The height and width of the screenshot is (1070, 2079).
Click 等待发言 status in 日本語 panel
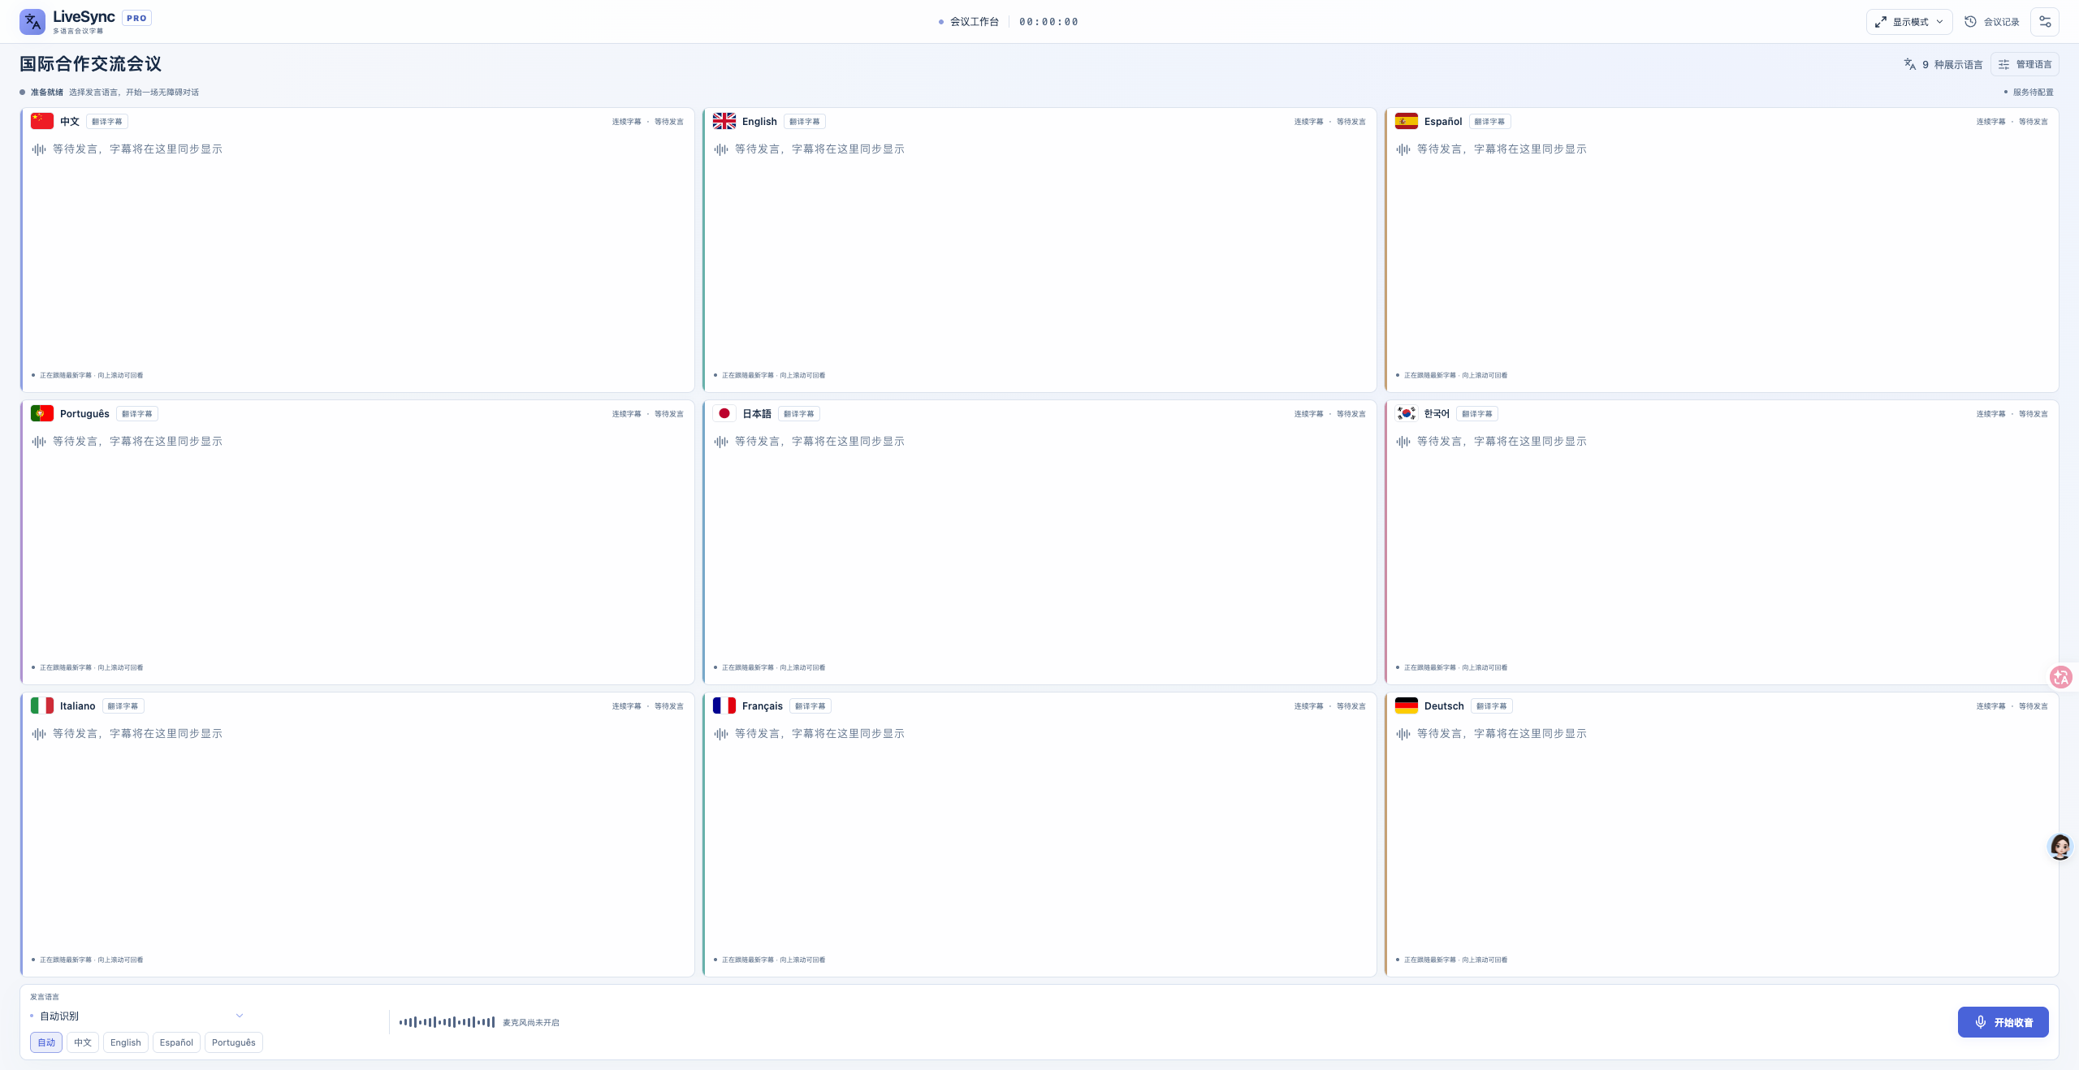[1351, 414]
